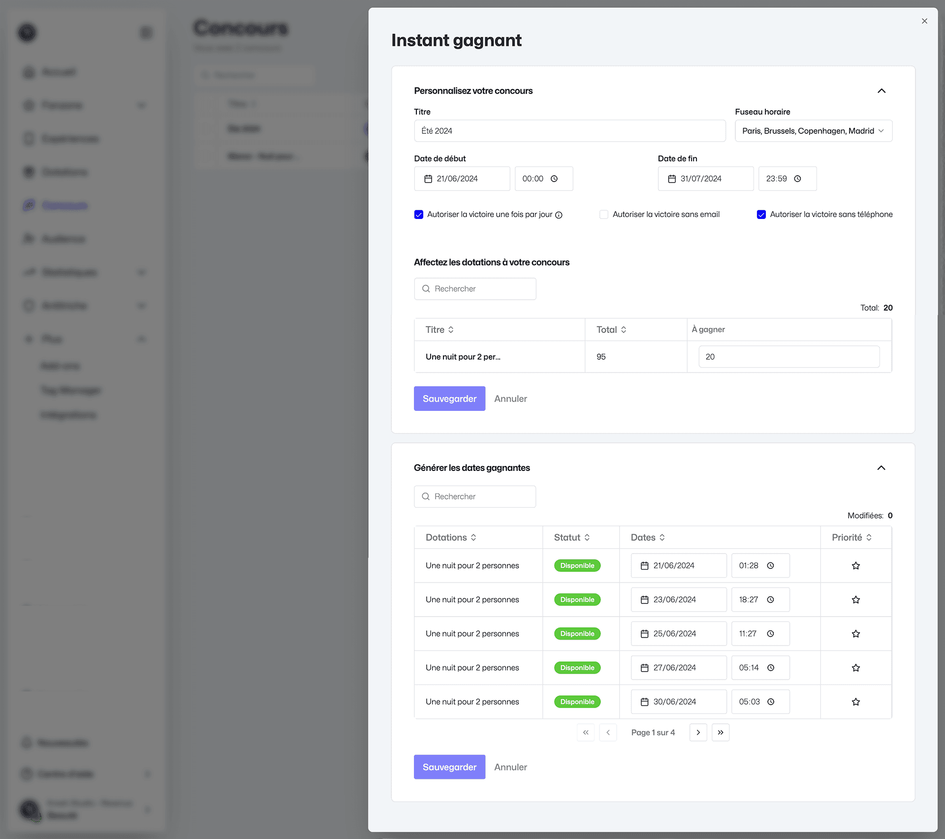Click clock icon in 23:59 end time
945x839 pixels.
(x=798, y=179)
